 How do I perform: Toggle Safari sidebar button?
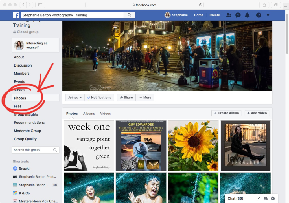coord(40,5)
